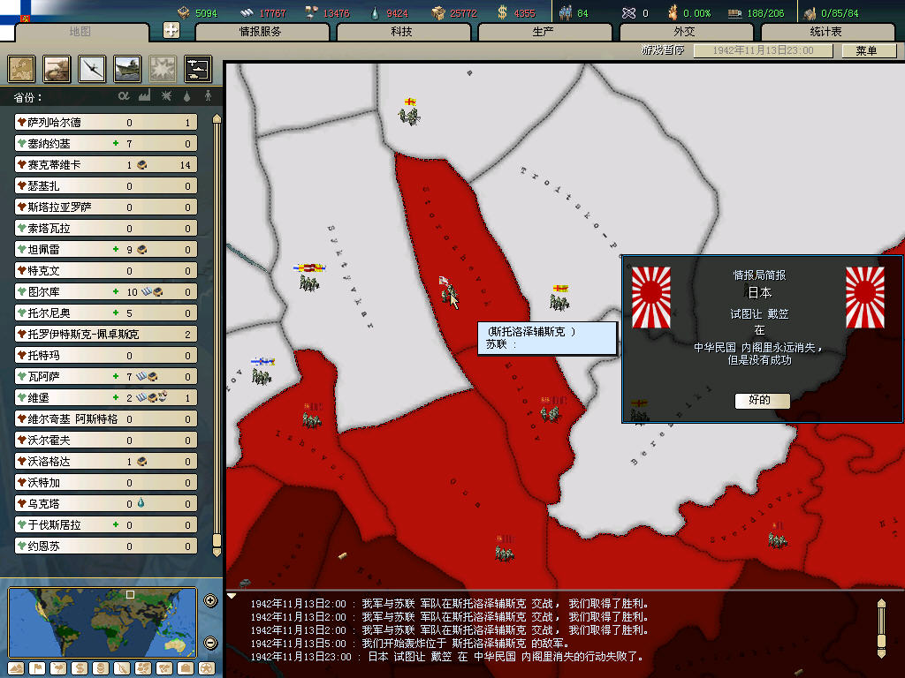Image resolution: width=905 pixels, height=678 pixels.
Task: Open the active battles explosion icon
Action: tap(163, 69)
